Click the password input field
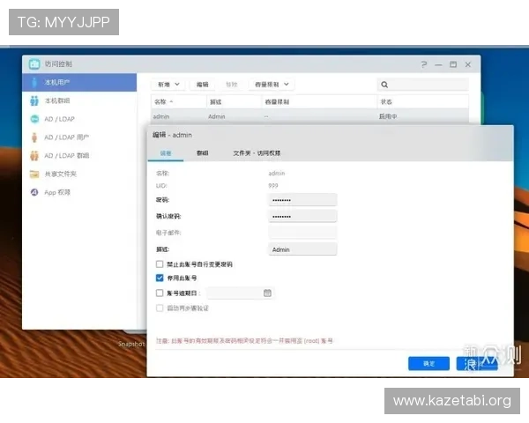 (x=302, y=200)
